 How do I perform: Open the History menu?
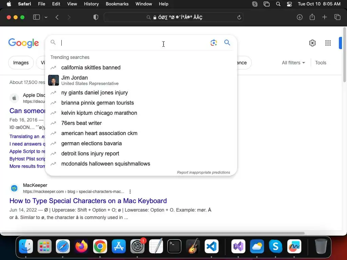91,4
